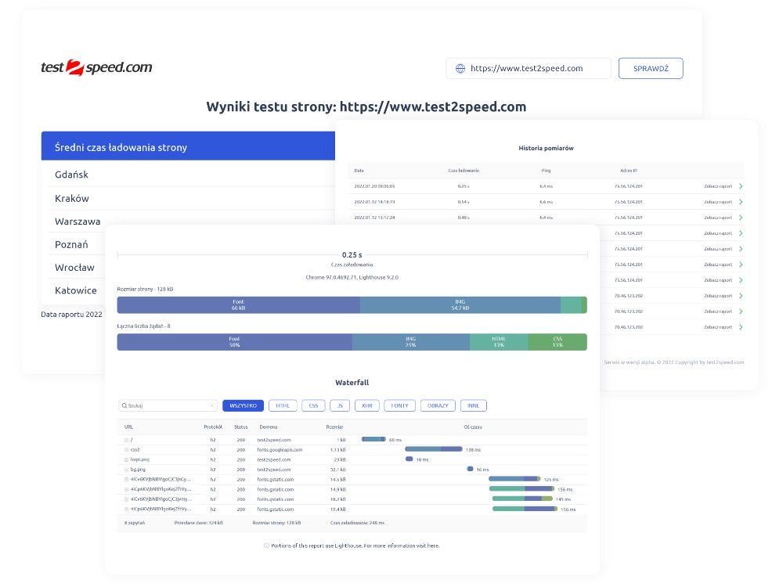Screen dimensions: 783x587
Task: Click the globe icon in URL field
Action: [460, 68]
